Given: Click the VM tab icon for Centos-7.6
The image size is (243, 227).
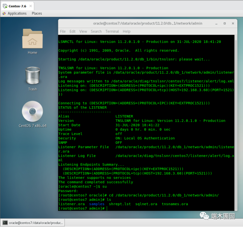Looking at the screenshot, I should coord(5,6).
